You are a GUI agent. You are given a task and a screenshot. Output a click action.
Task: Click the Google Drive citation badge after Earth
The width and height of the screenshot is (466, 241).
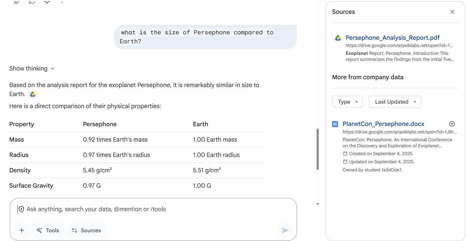pyautogui.click(x=32, y=94)
